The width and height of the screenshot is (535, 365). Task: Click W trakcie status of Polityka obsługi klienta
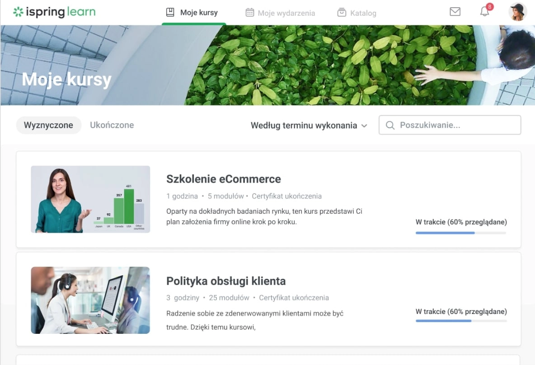click(x=461, y=311)
